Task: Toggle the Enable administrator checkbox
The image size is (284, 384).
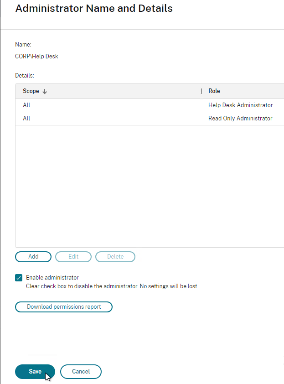Action: (x=19, y=278)
